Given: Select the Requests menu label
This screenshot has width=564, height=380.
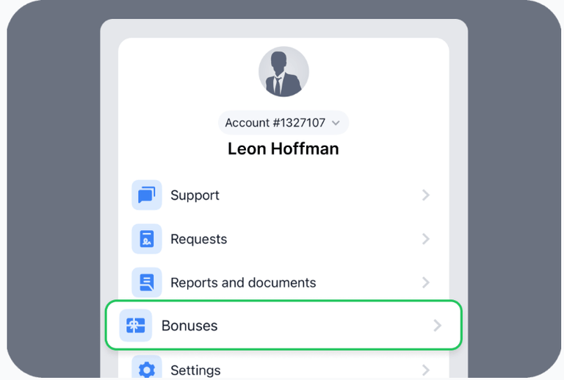Looking at the screenshot, I should [198, 239].
